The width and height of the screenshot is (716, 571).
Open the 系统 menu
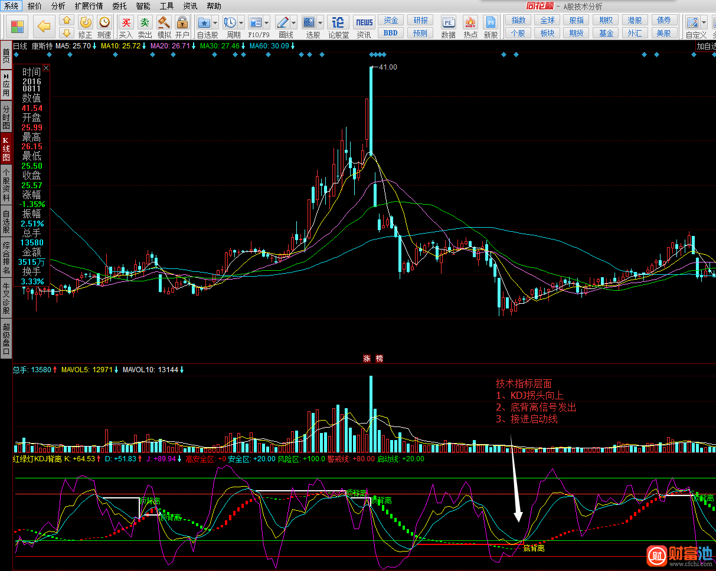[11, 6]
